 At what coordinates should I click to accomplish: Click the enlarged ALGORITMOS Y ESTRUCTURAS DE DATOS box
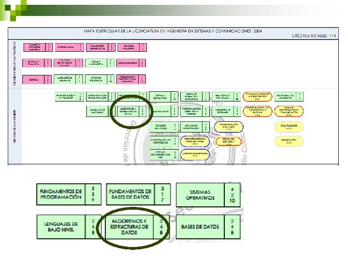tap(137, 227)
